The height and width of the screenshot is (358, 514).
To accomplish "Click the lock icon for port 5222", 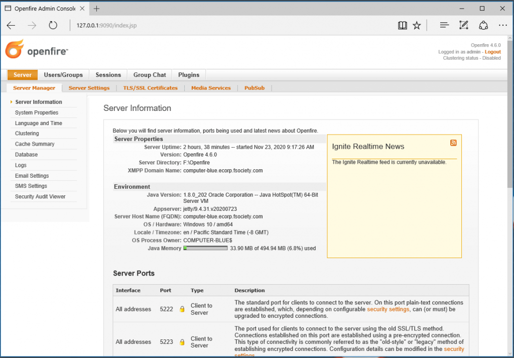I will coord(182,309).
